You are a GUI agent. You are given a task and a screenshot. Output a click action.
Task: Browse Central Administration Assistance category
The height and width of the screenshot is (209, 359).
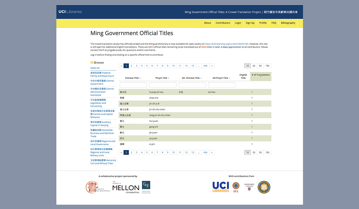click(x=102, y=92)
